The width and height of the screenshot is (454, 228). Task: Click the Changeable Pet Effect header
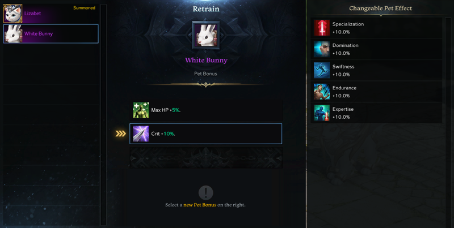[x=380, y=8]
